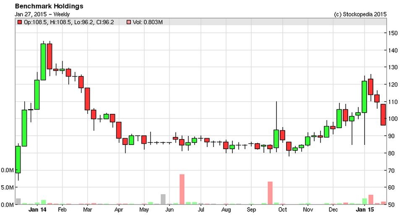Screen dimensions: 404x221
Task: Click the 120 price axis label
Action: click(393, 85)
